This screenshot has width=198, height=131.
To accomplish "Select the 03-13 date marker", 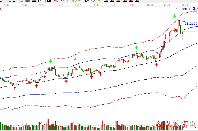I will tap(113, 5).
